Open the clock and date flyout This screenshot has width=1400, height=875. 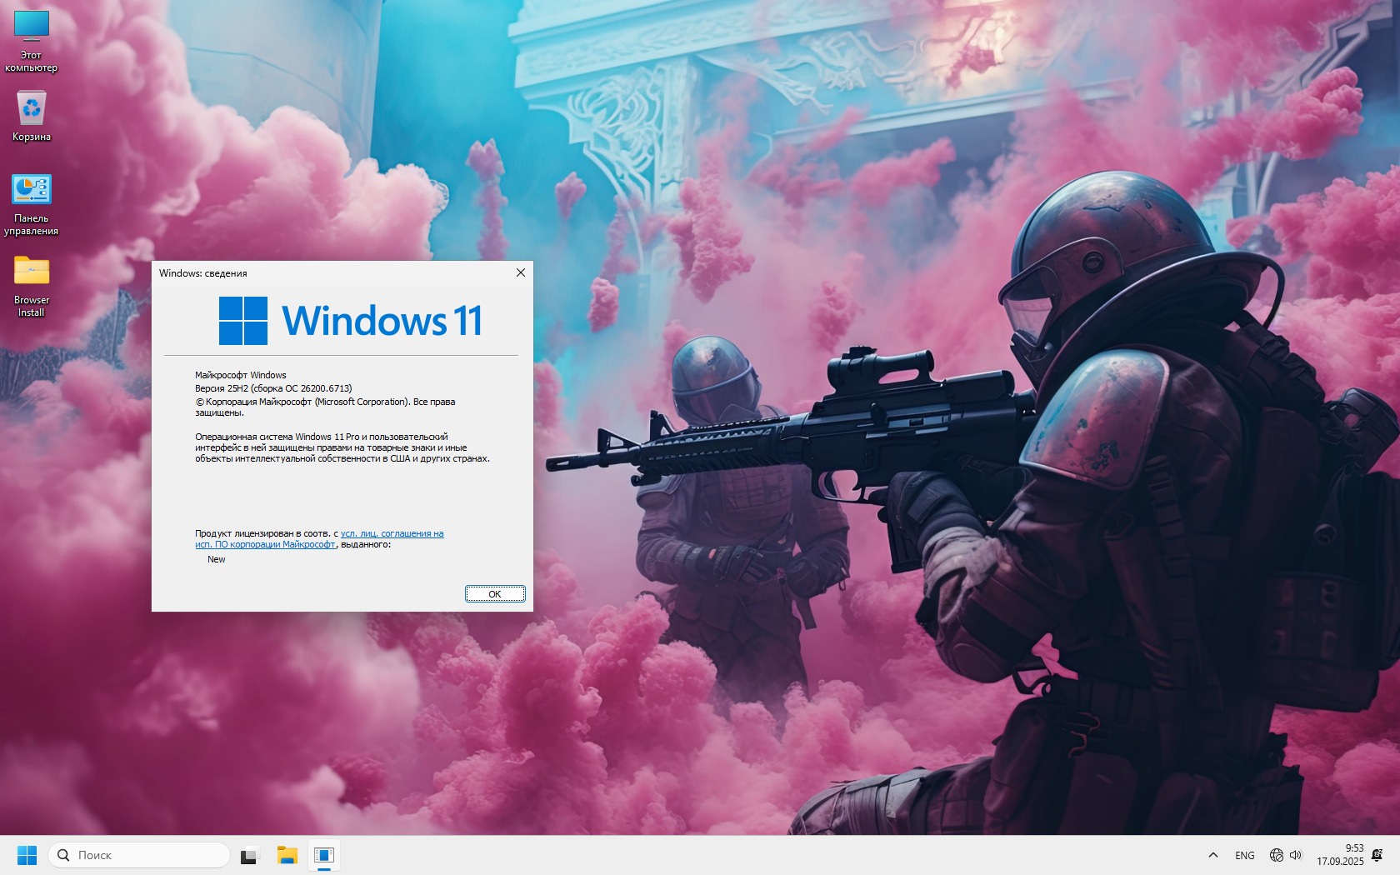(x=1340, y=855)
